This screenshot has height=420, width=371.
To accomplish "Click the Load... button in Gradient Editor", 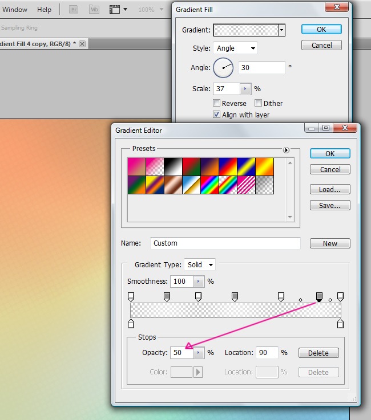I will tap(330, 189).
